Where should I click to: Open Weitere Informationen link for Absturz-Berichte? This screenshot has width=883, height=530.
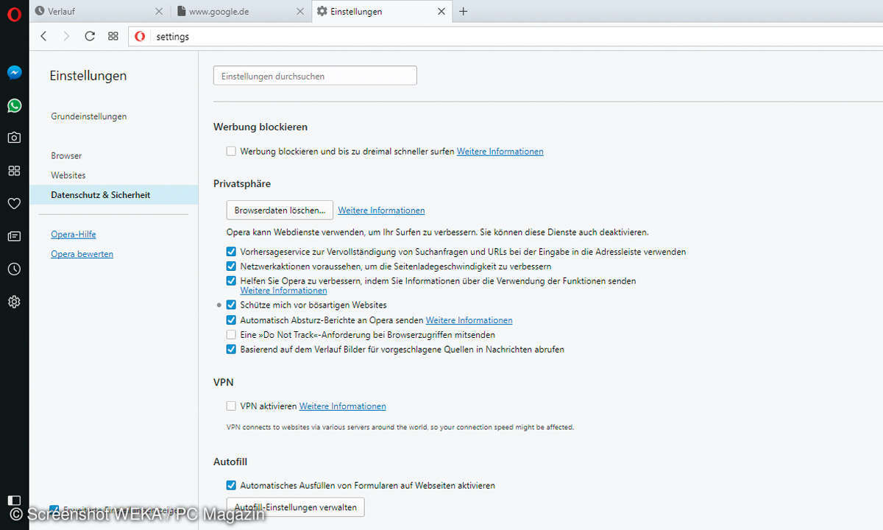coord(469,320)
